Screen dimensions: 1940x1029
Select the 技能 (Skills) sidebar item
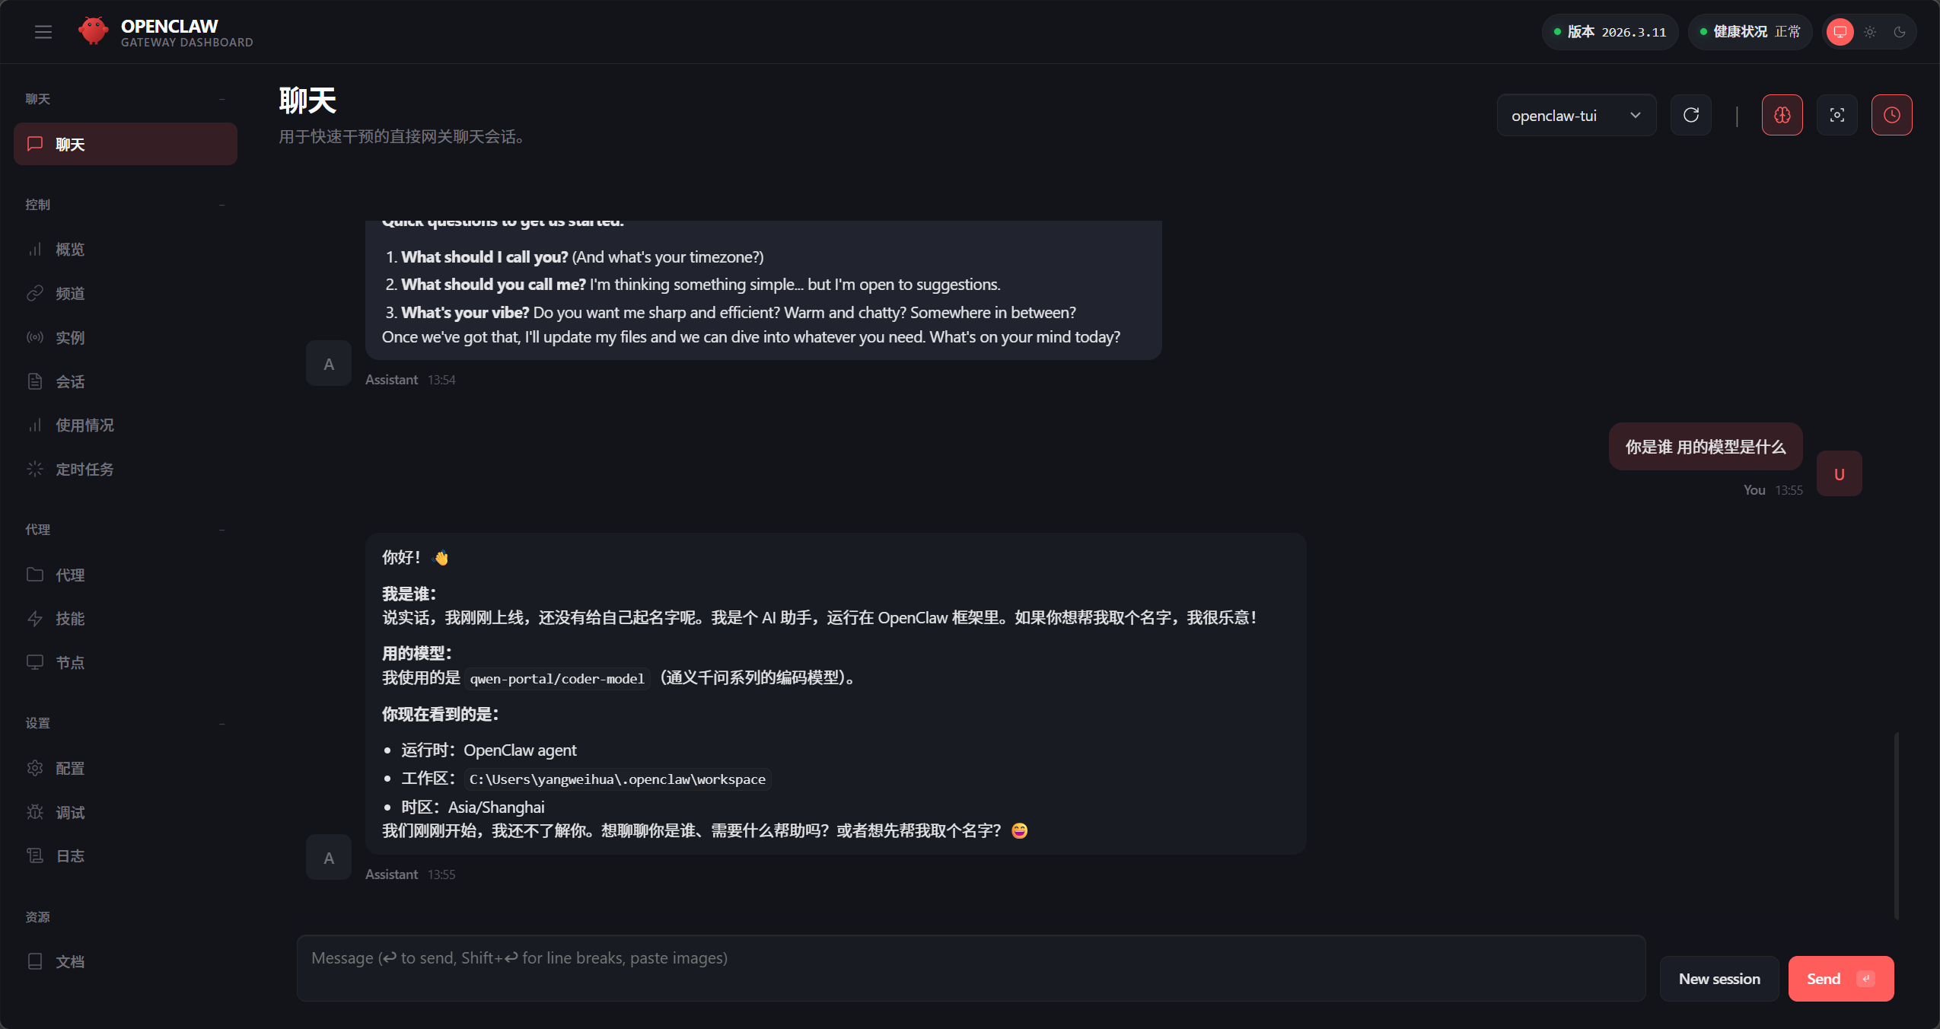tap(70, 619)
